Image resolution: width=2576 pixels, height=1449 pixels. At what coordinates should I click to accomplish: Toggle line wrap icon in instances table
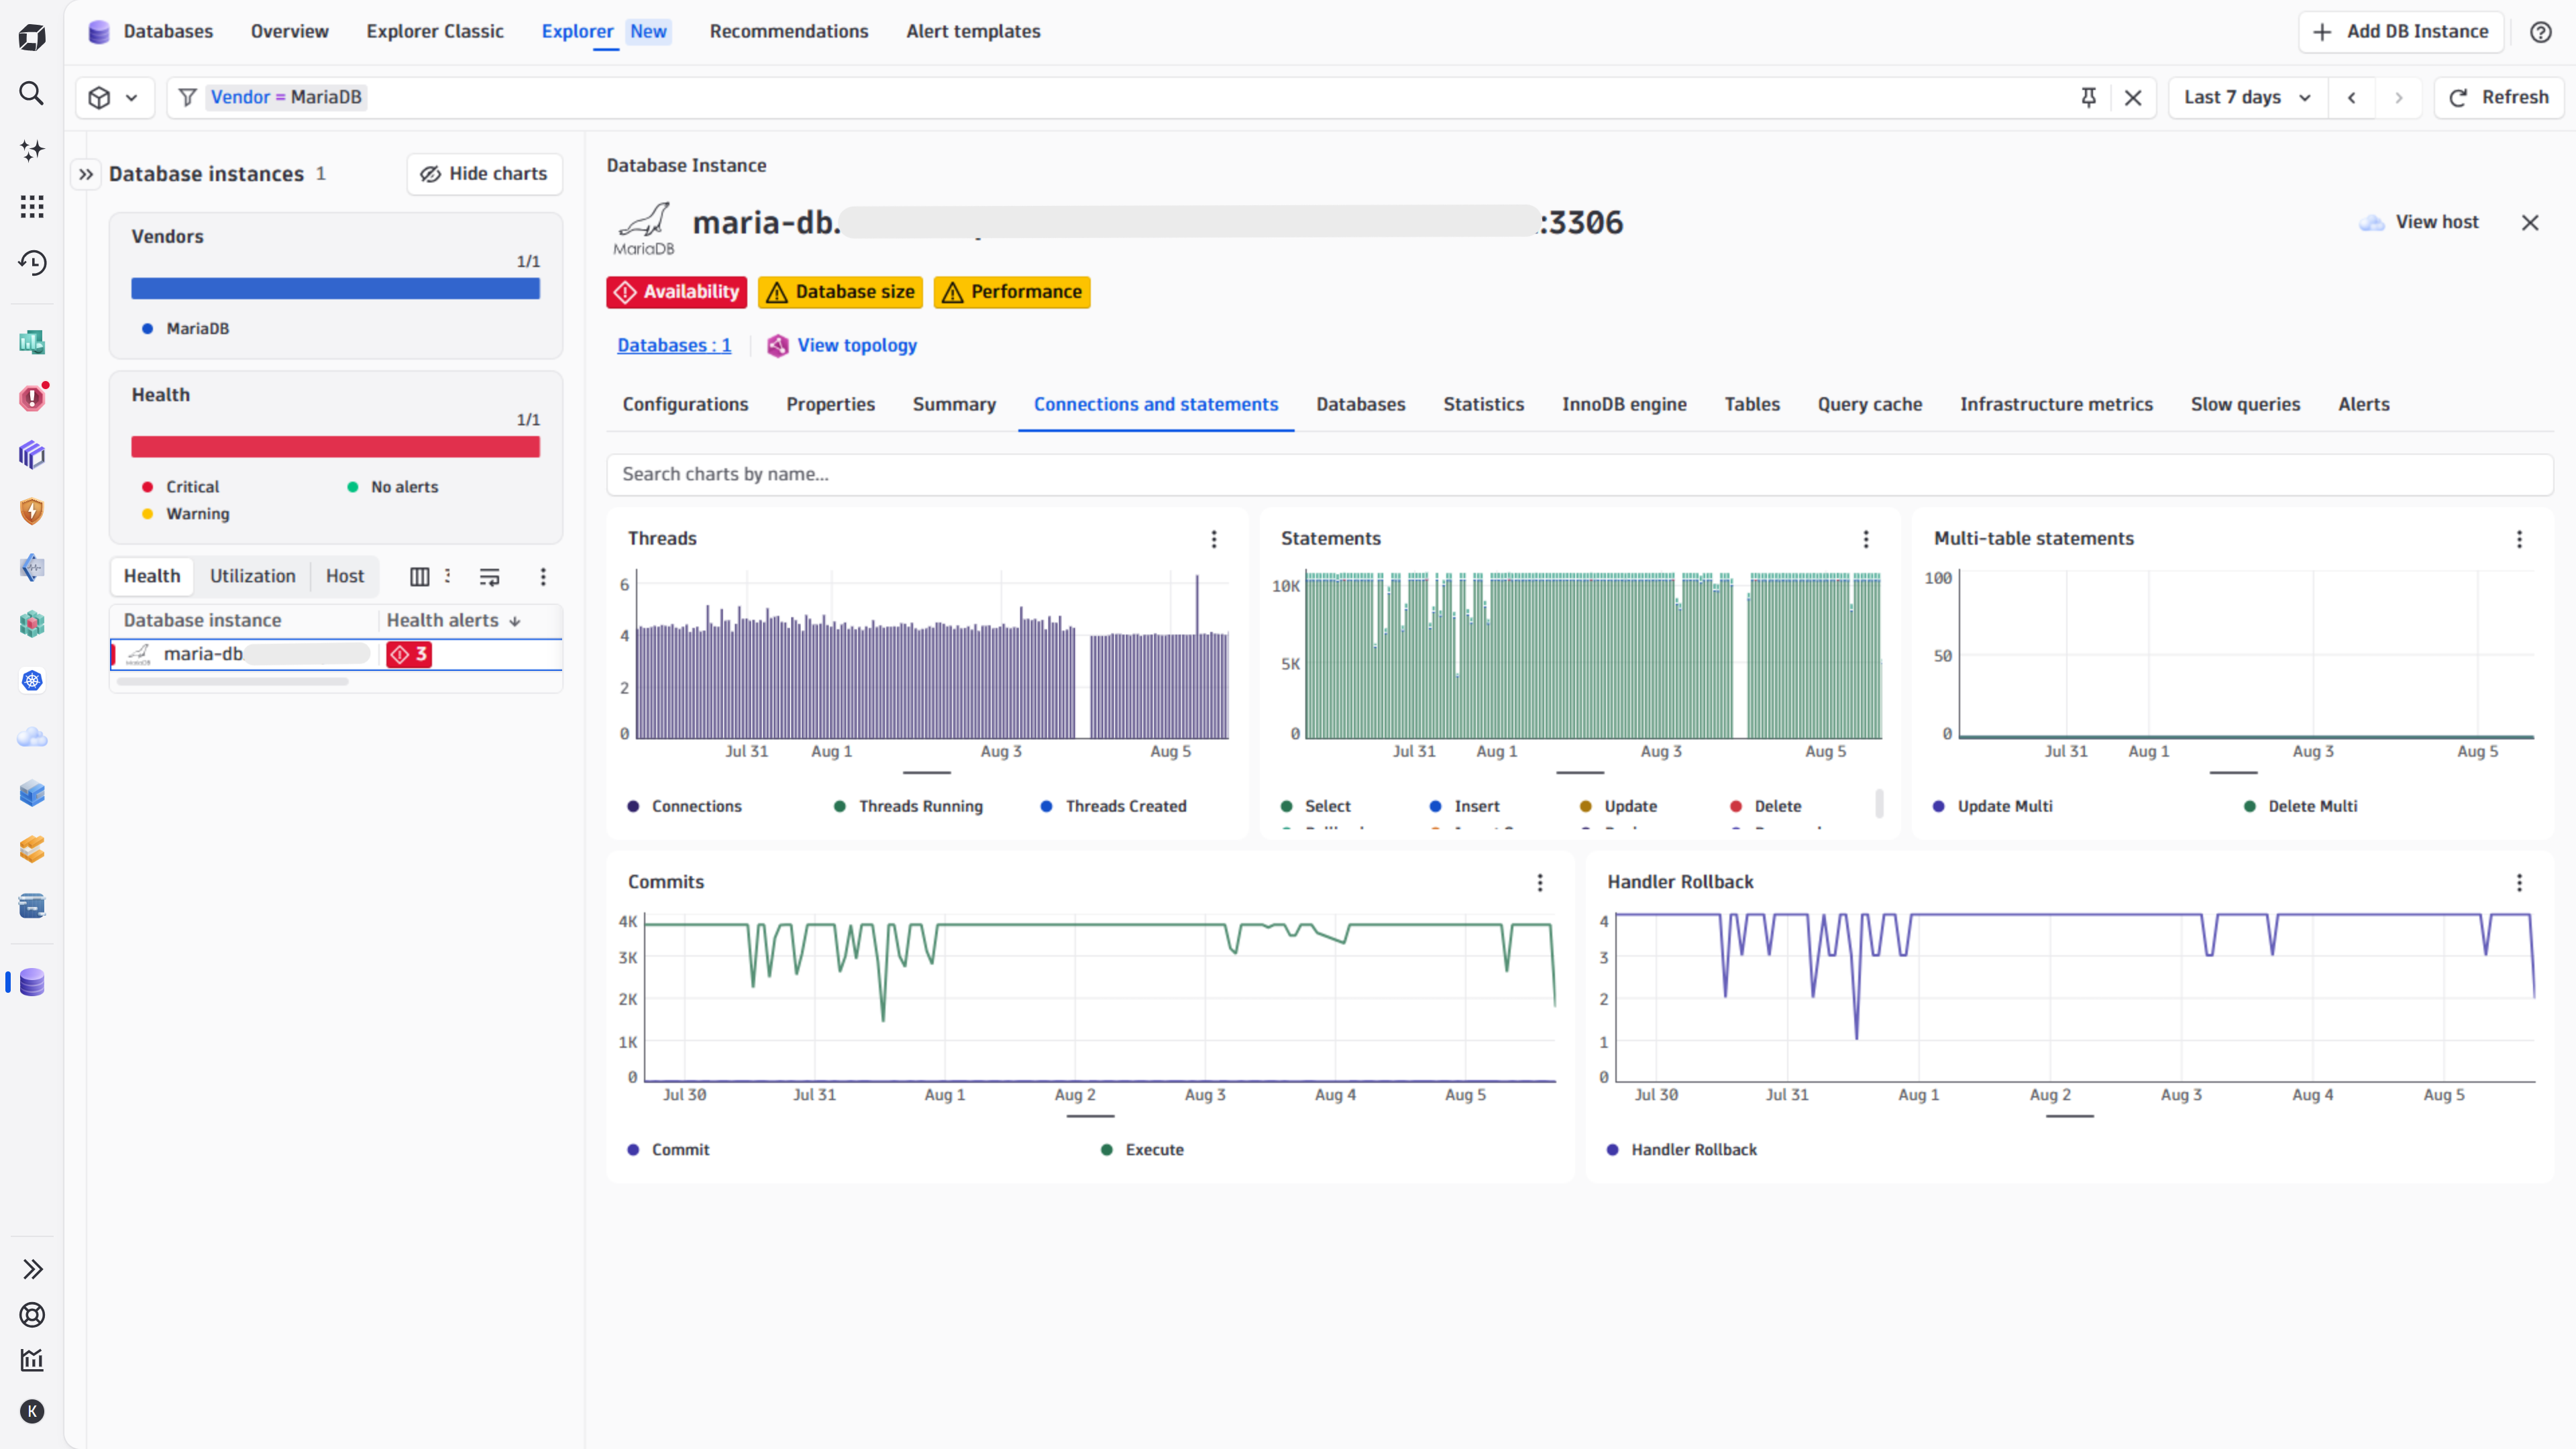489,576
